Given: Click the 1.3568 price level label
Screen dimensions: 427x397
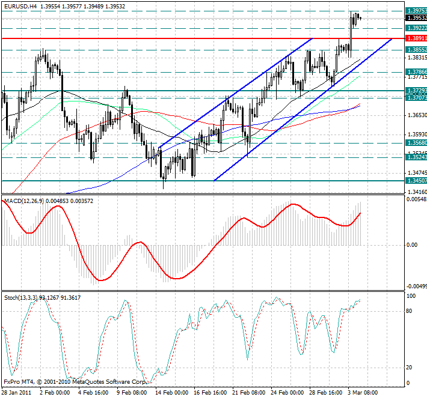Looking at the screenshot, I should 416,143.
